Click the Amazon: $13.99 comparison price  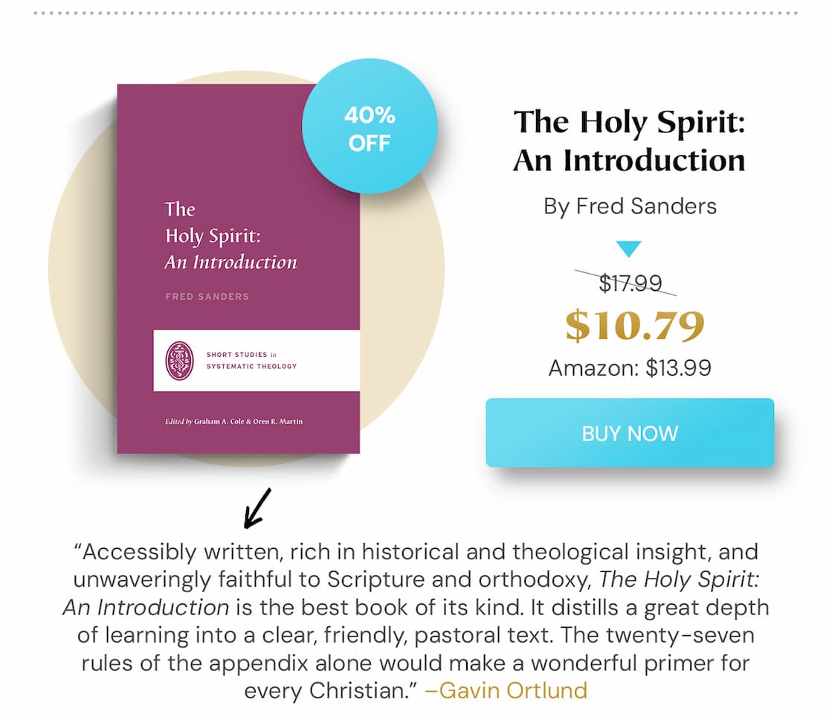[x=628, y=367]
